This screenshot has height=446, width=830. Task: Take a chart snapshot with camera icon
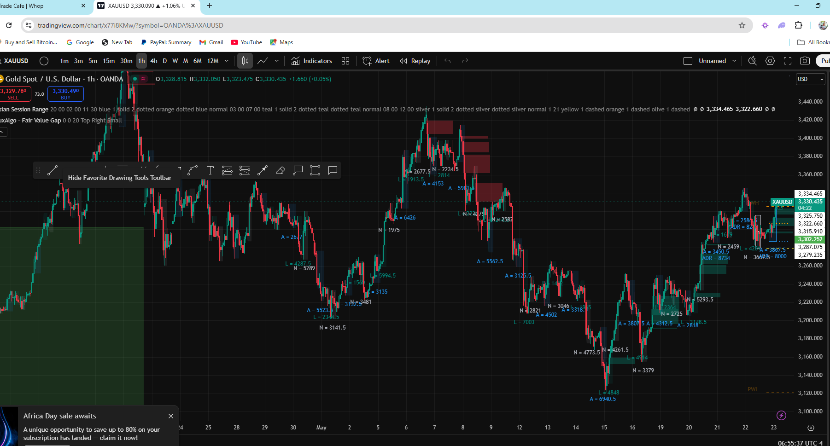[x=805, y=61]
